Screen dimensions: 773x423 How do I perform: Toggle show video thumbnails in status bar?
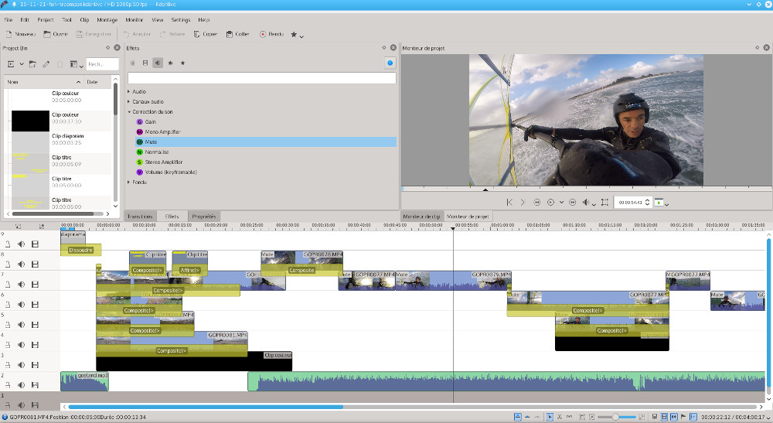pyautogui.click(x=664, y=417)
